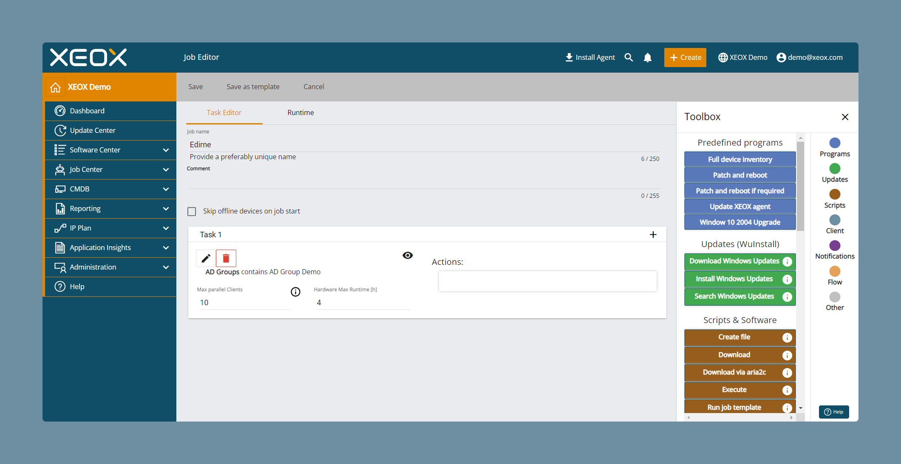Image resolution: width=901 pixels, height=464 pixels.
Task: Open the notifications bell icon
Action: pyautogui.click(x=647, y=57)
